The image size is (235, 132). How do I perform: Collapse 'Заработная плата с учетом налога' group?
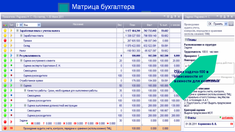click(x=17, y=31)
